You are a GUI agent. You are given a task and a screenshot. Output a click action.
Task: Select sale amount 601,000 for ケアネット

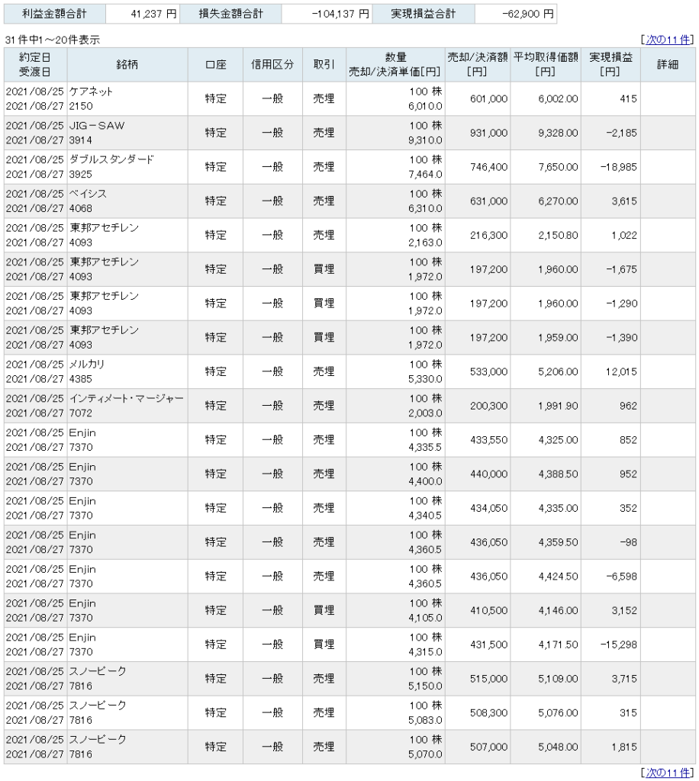point(488,99)
